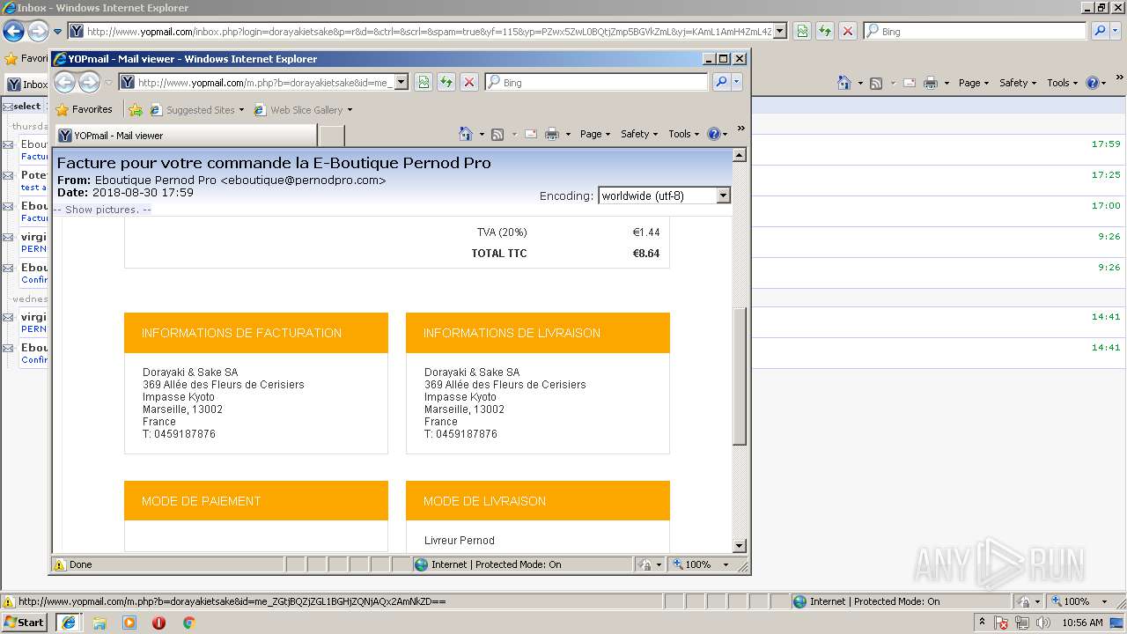This screenshot has height=634, width=1127.
Task: Click the email scroll down arrow
Action: [x=740, y=546]
